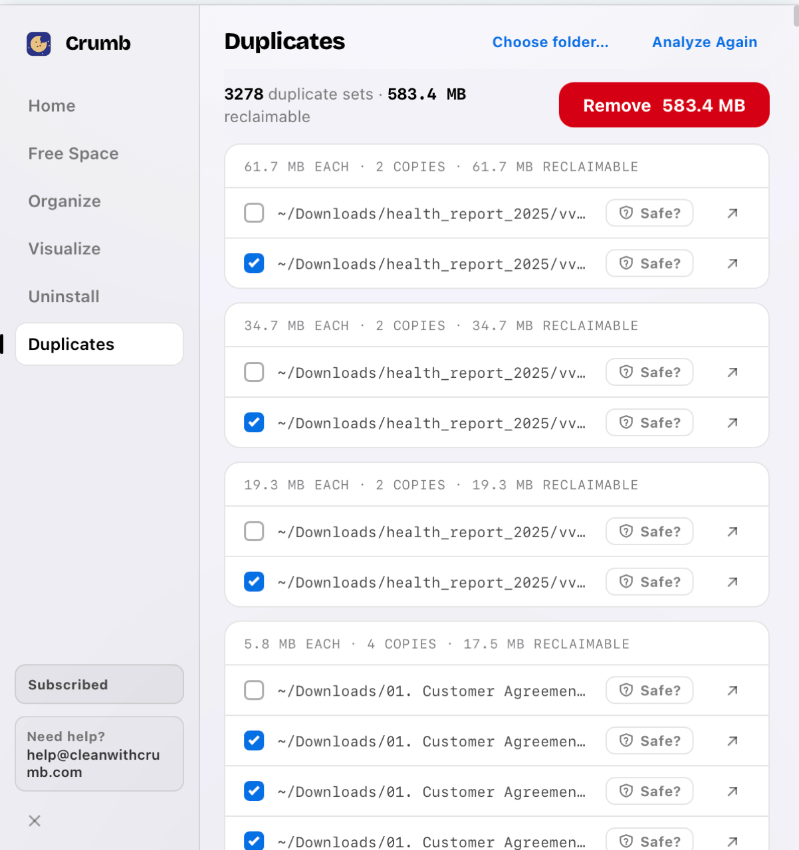
Task: Click Safe? on checked 34.7 MB copy
Action: [x=649, y=423]
